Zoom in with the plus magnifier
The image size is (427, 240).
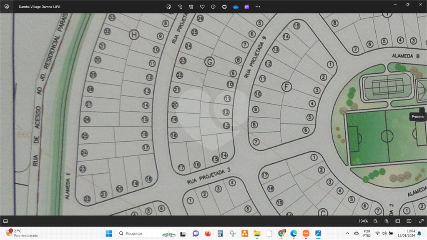[x=387, y=221]
